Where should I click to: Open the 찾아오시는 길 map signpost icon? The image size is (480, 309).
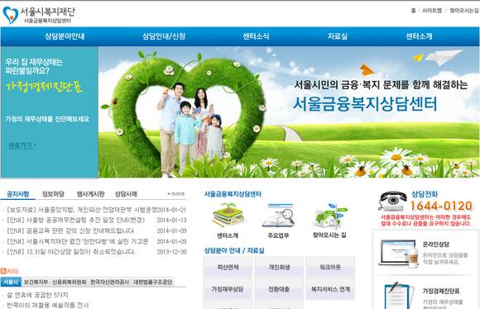[330, 216]
